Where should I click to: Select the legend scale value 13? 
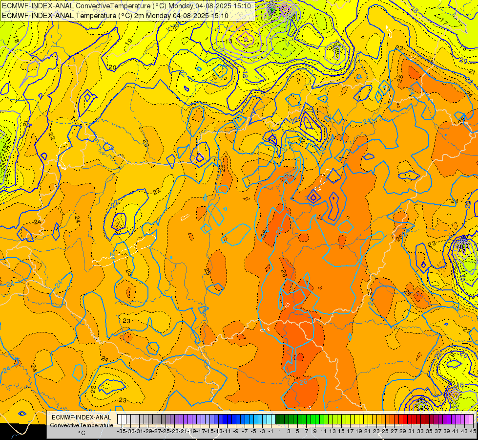click(333, 432)
